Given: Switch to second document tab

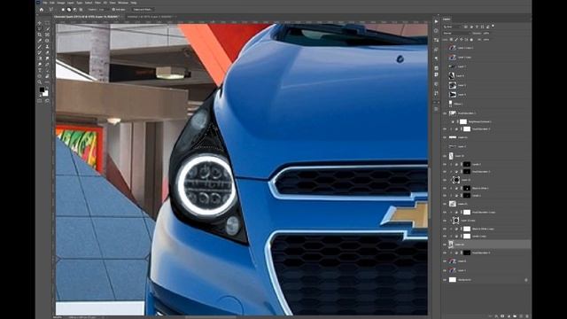Looking at the screenshot, I should click(x=150, y=16).
